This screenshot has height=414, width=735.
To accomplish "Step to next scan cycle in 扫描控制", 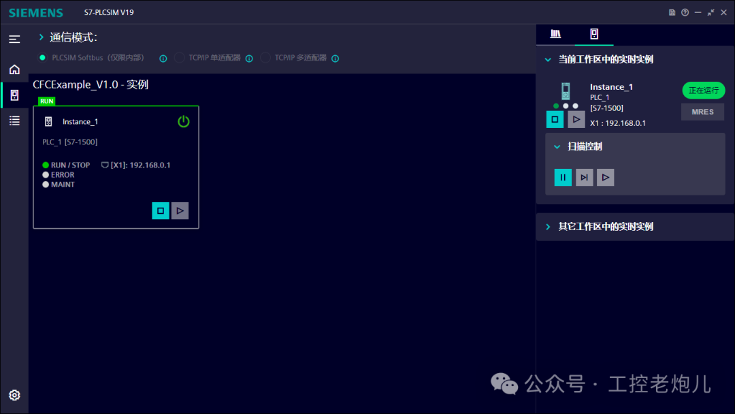I will coord(584,178).
